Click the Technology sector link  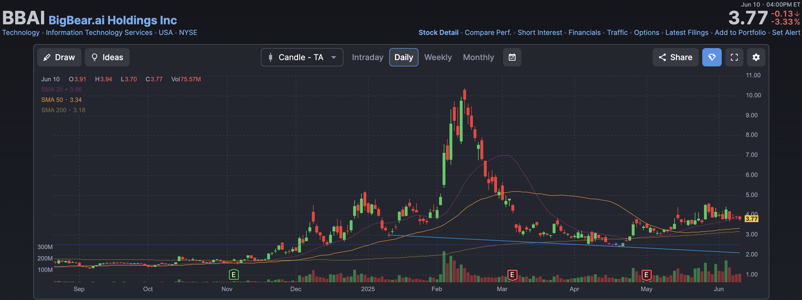[x=21, y=33]
